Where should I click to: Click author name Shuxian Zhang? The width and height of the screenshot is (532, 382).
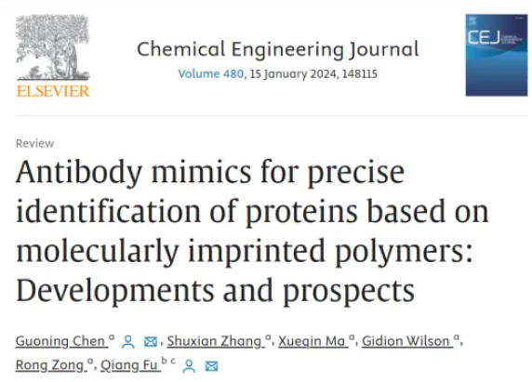click(214, 341)
